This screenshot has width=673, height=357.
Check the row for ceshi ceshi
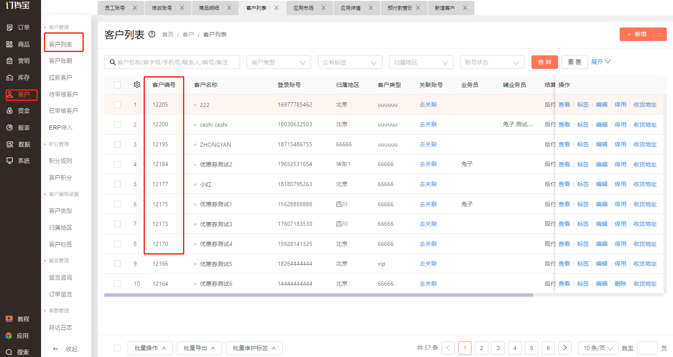coord(117,125)
